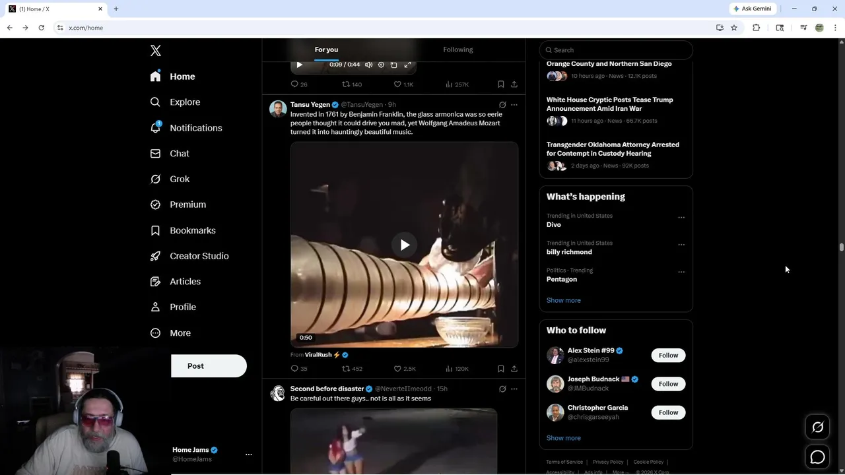Open options for billy richmond trend
845x475 pixels.
click(x=681, y=245)
